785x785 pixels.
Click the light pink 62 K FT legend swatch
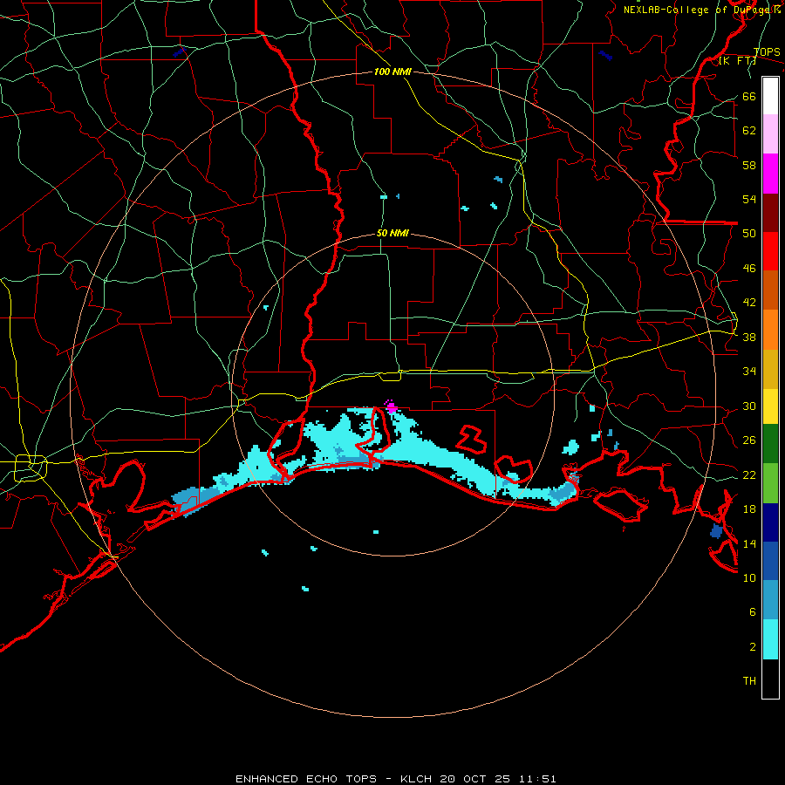coord(770,134)
